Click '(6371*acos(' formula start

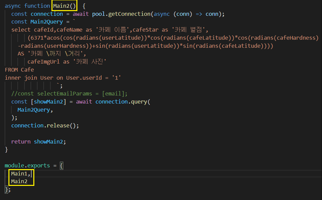tap(45, 38)
